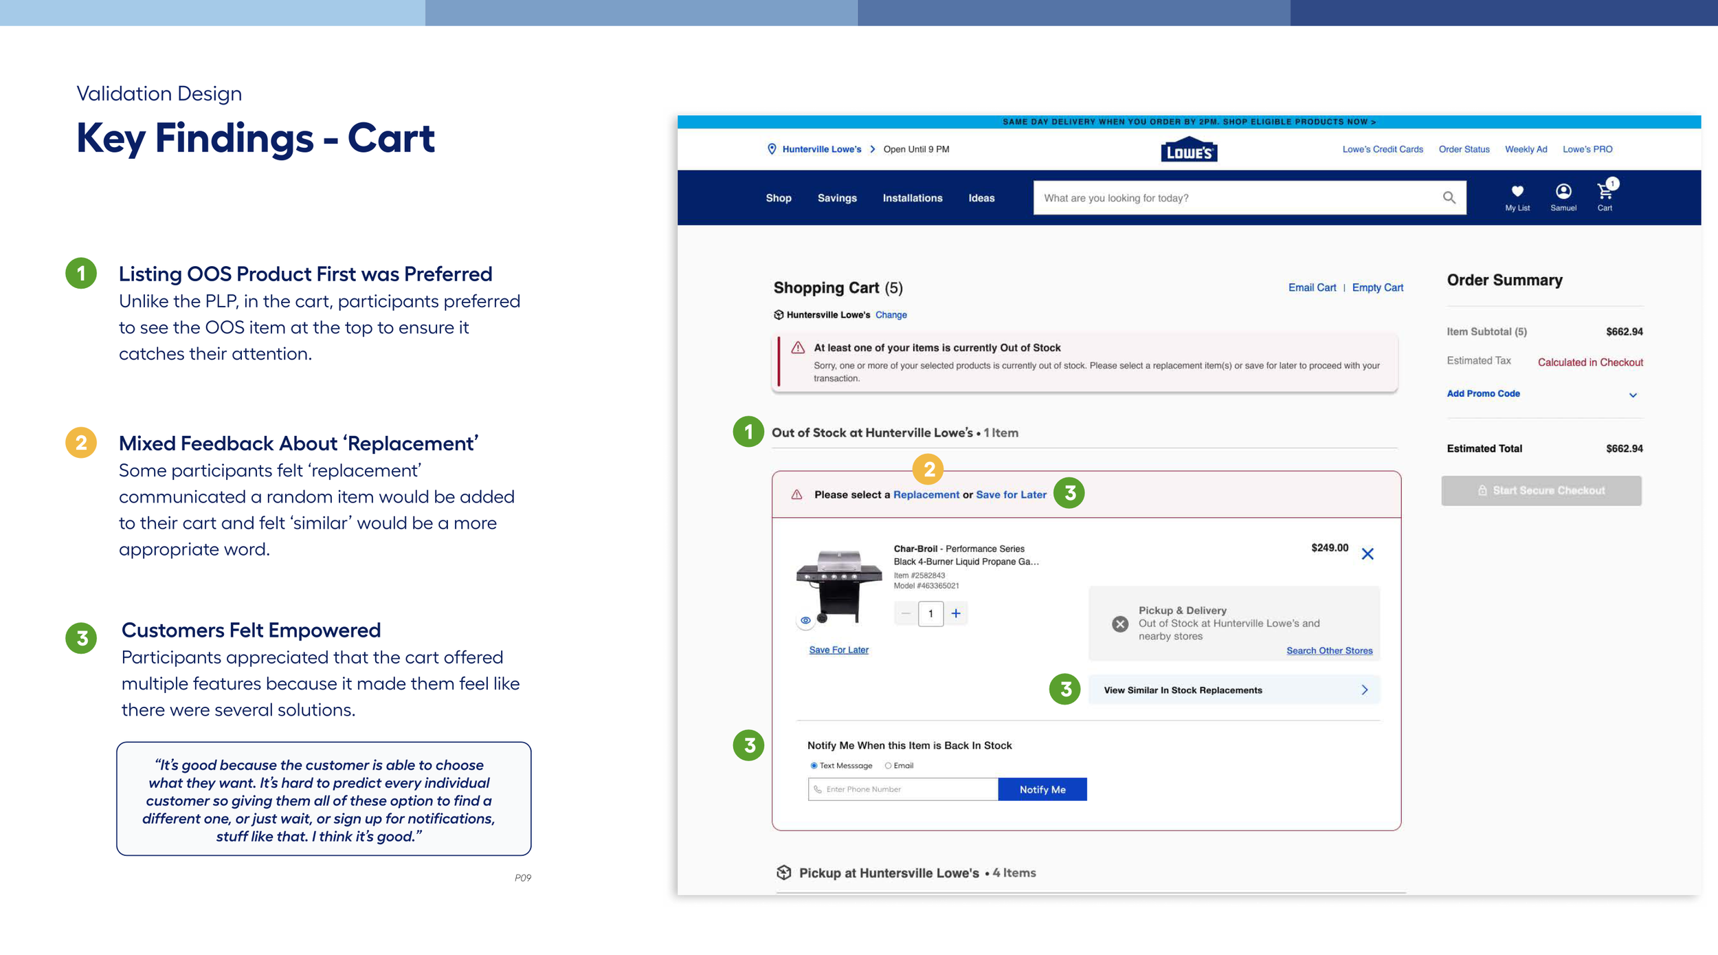
Task: Click the Empty Cart link
Action: [1377, 287]
